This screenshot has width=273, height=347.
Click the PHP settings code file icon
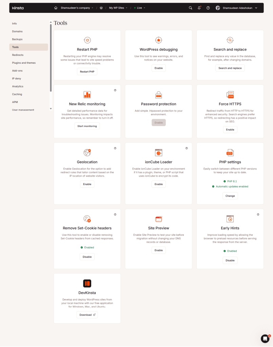point(230,152)
